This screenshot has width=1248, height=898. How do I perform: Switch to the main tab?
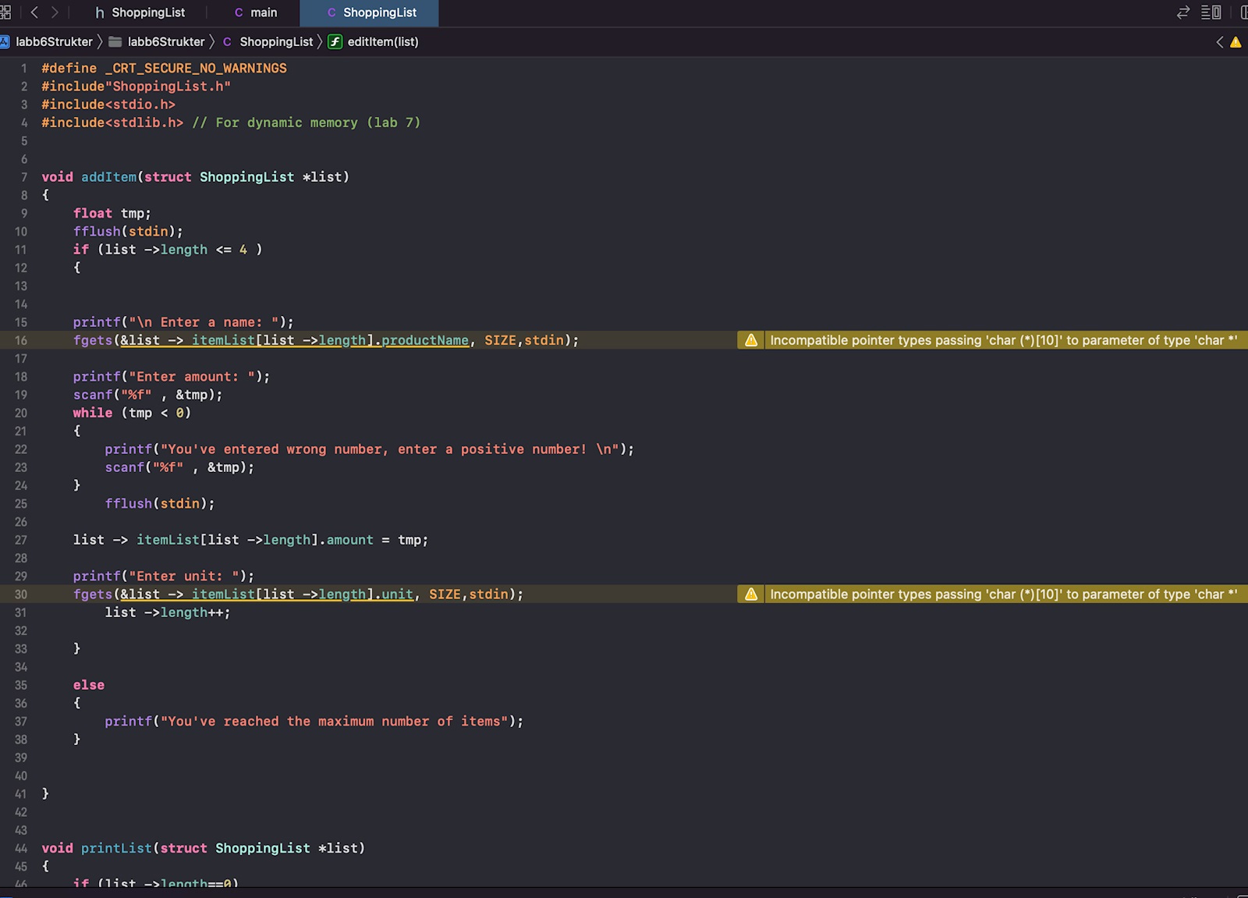coord(256,12)
